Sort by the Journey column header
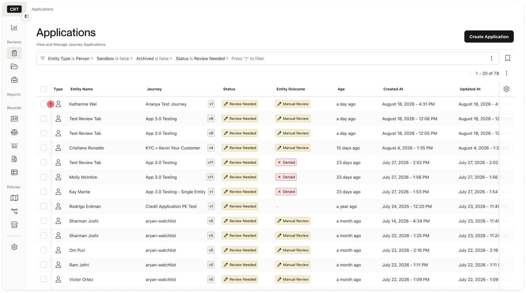Viewport: 526px width, 293px height. pyautogui.click(x=154, y=89)
